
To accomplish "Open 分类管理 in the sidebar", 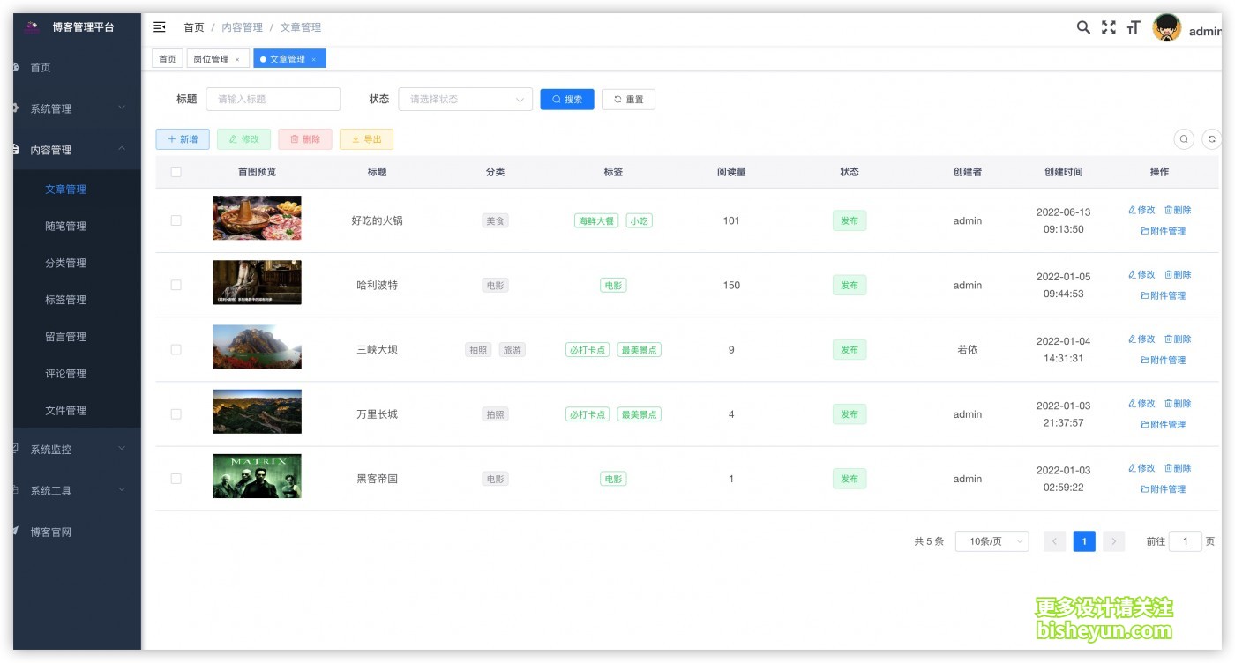I will pyautogui.click(x=66, y=263).
